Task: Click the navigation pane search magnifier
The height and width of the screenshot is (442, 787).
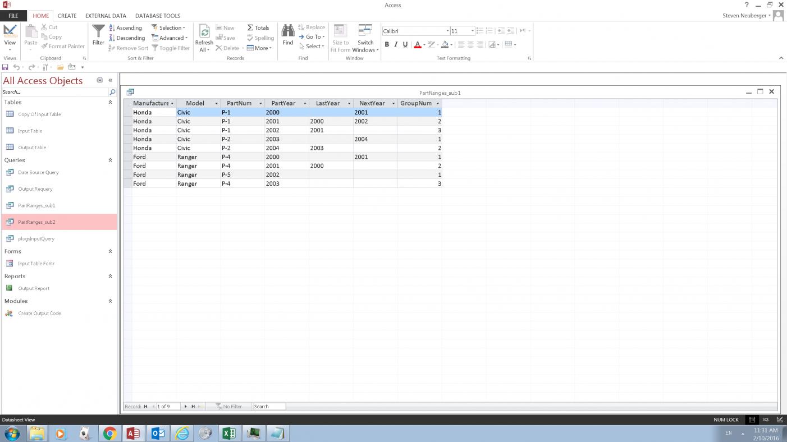Action: pyautogui.click(x=112, y=92)
